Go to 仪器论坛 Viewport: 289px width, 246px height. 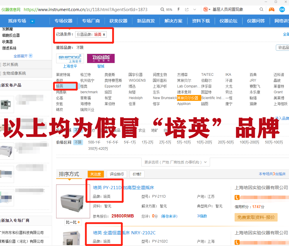pos(228,21)
